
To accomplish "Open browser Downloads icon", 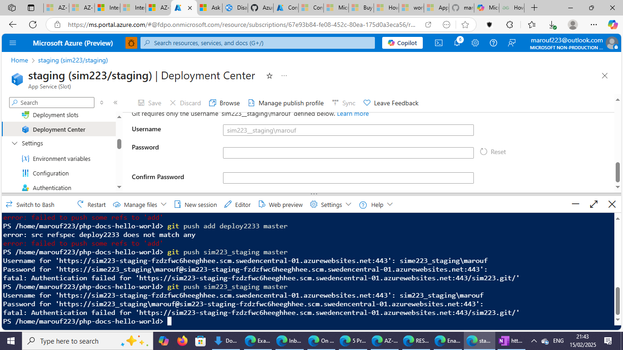I will 552,25.
